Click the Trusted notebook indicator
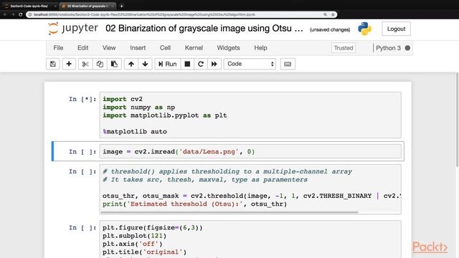The width and height of the screenshot is (459, 258). click(344, 48)
